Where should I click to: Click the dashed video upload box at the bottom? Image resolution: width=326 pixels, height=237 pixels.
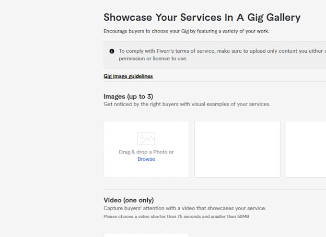point(146,235)
